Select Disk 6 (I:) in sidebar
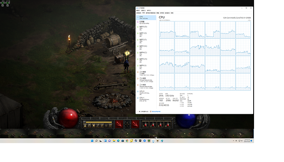The height and width of the screenshot is (162, 284). pyautogui.click(x=146, y=67)
